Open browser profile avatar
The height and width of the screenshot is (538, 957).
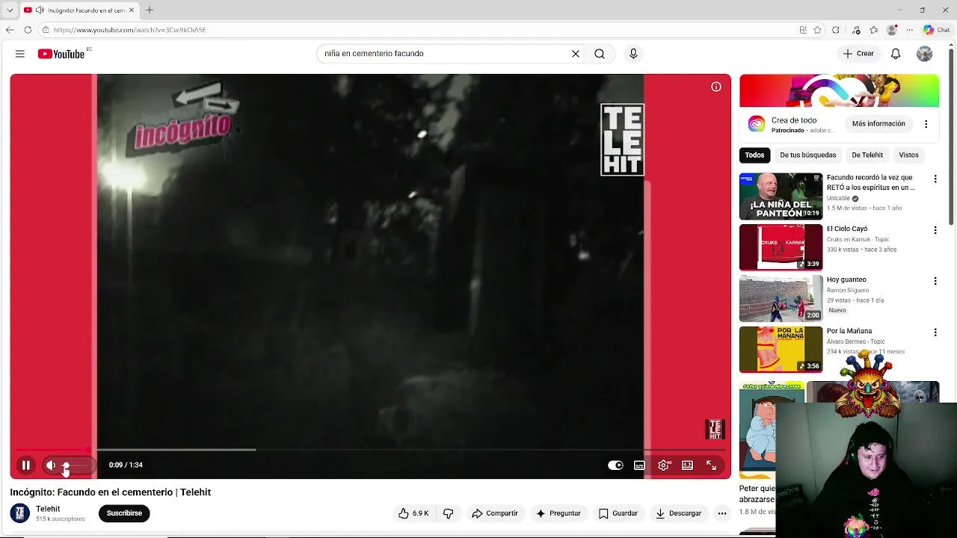tap(892, 30)
